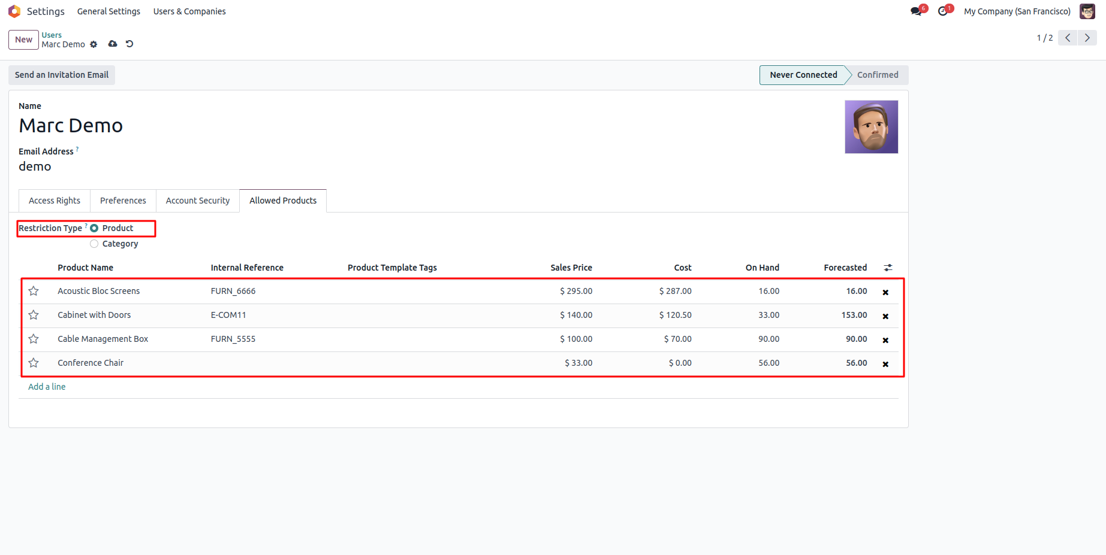Star the Cabinet with Doors product

click(34, 315)
